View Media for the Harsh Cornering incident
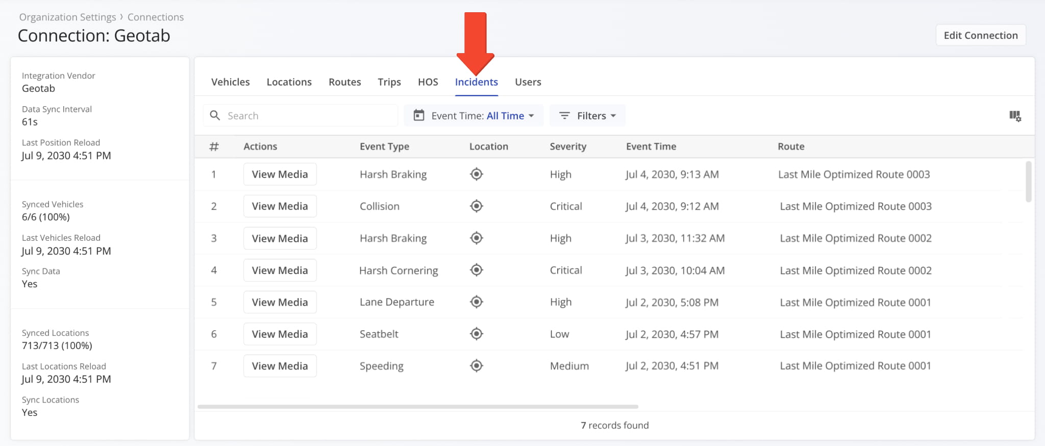1045x446 pixels. point(280,270)
